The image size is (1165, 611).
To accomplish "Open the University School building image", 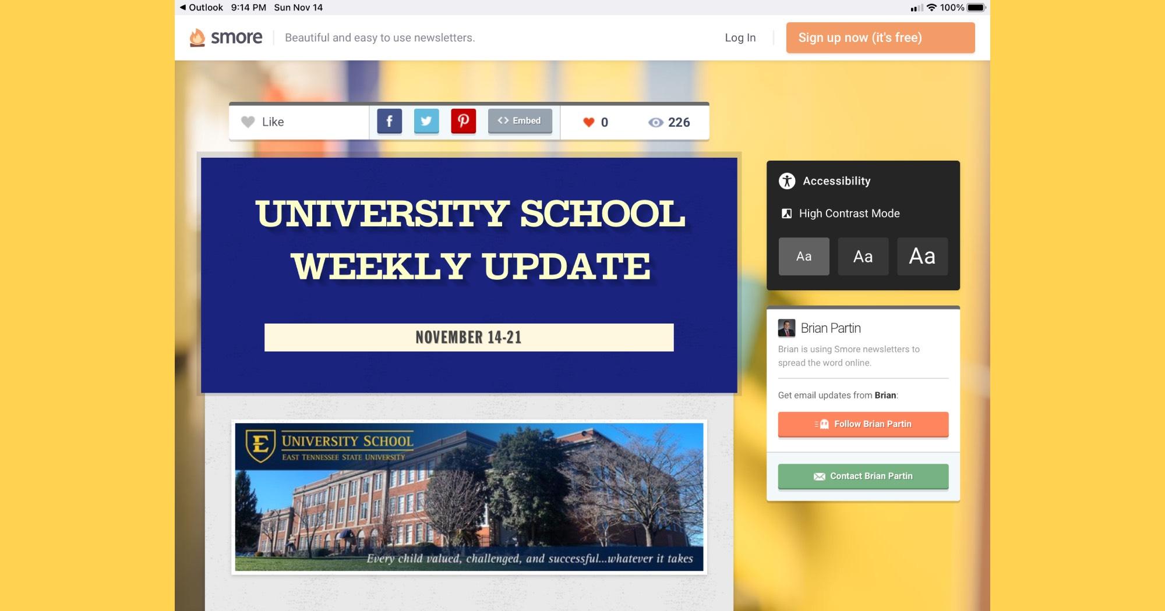I will tap(469, 497).
